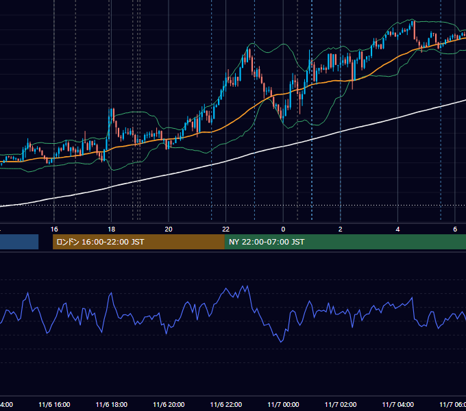Click the 11/6 22:00 date label

(x=226, y=404)
